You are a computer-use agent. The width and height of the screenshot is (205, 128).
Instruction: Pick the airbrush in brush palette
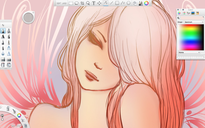[x=9, y=31]
